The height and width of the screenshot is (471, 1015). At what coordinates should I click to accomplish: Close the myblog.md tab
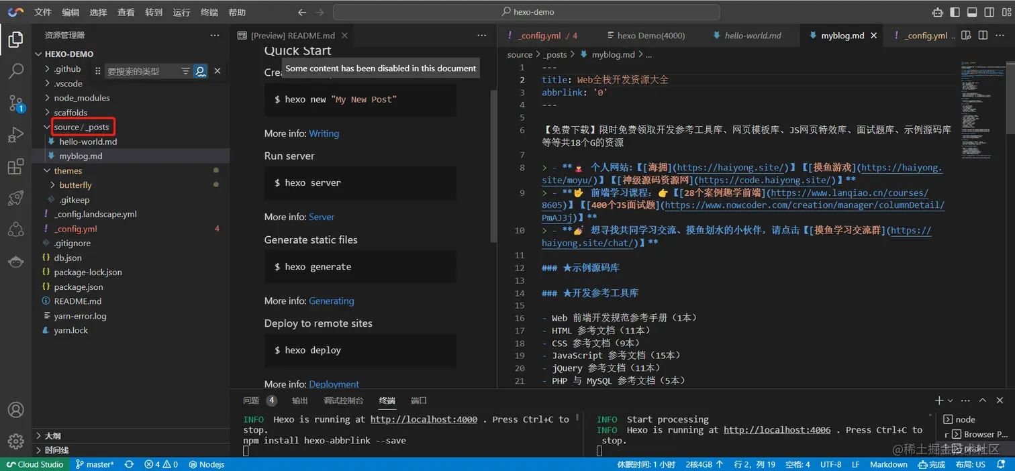tap(874, 36)
